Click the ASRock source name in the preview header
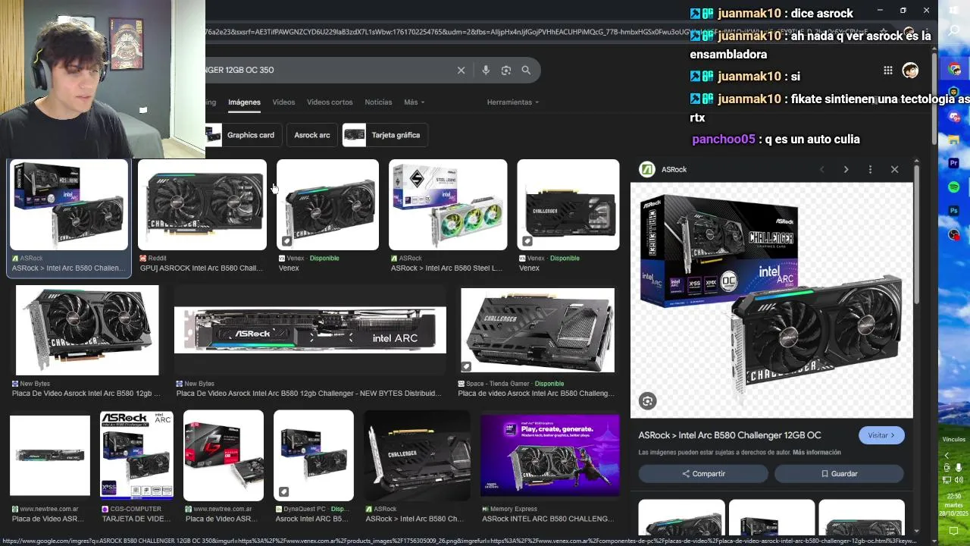 click(674, 170)
